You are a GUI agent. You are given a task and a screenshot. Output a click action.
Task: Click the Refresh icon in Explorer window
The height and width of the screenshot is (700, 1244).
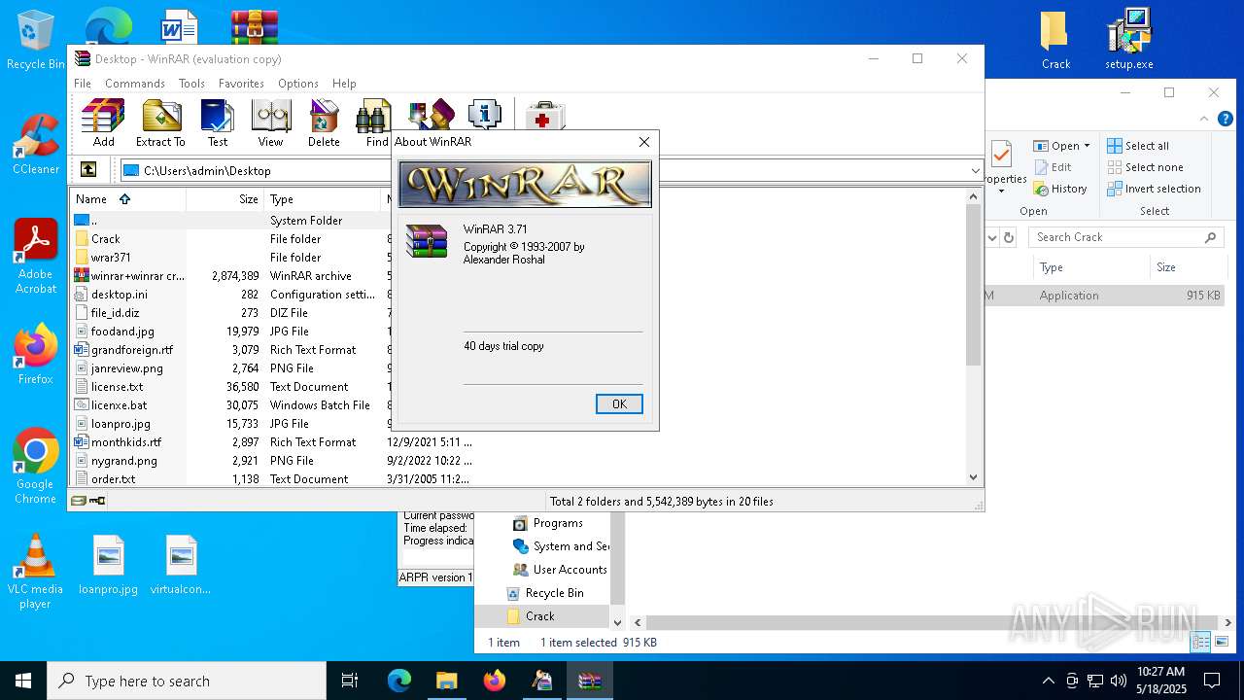[x=1009, y=237]
